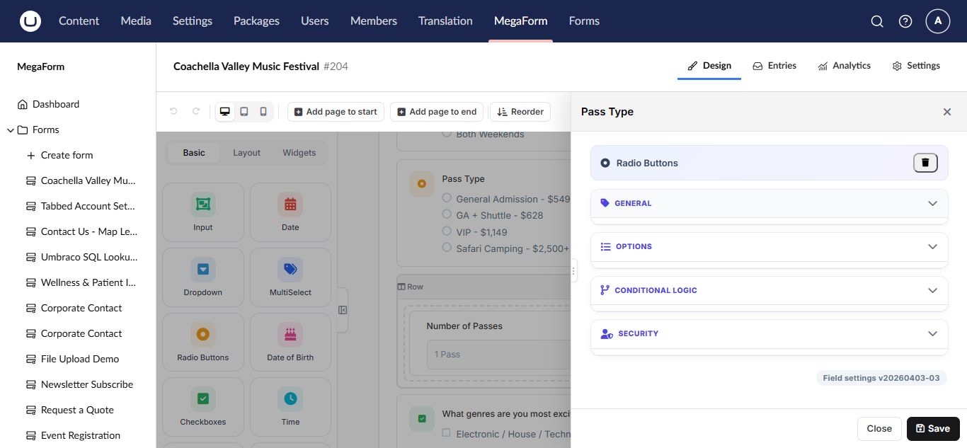
Task: Delete the Radio Buttons field with trash icon
Action: tap(925, 163)
